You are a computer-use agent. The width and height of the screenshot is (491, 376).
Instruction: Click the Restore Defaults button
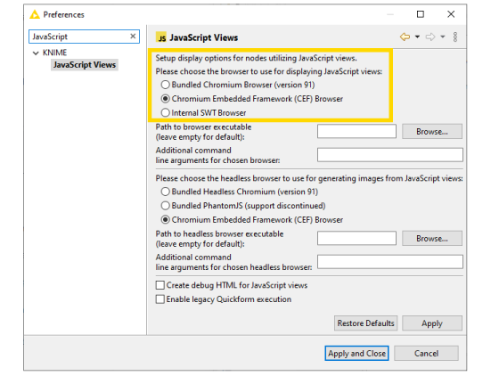tap(365, 323)
